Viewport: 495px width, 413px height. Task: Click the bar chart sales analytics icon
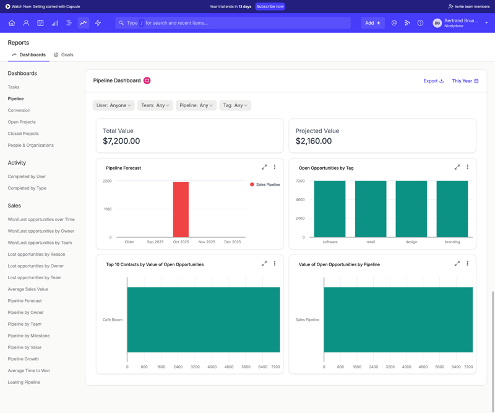(x=54, y=22)
